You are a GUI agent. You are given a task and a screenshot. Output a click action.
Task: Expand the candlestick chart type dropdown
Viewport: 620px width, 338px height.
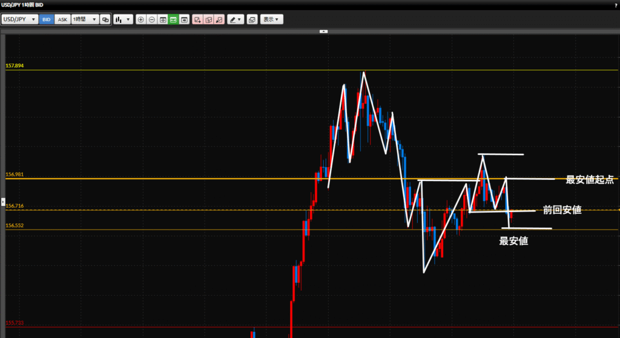click(x=123, y=19)
